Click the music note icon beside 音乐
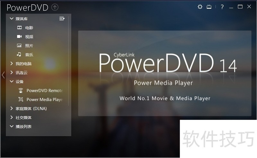 pos(19,54)
